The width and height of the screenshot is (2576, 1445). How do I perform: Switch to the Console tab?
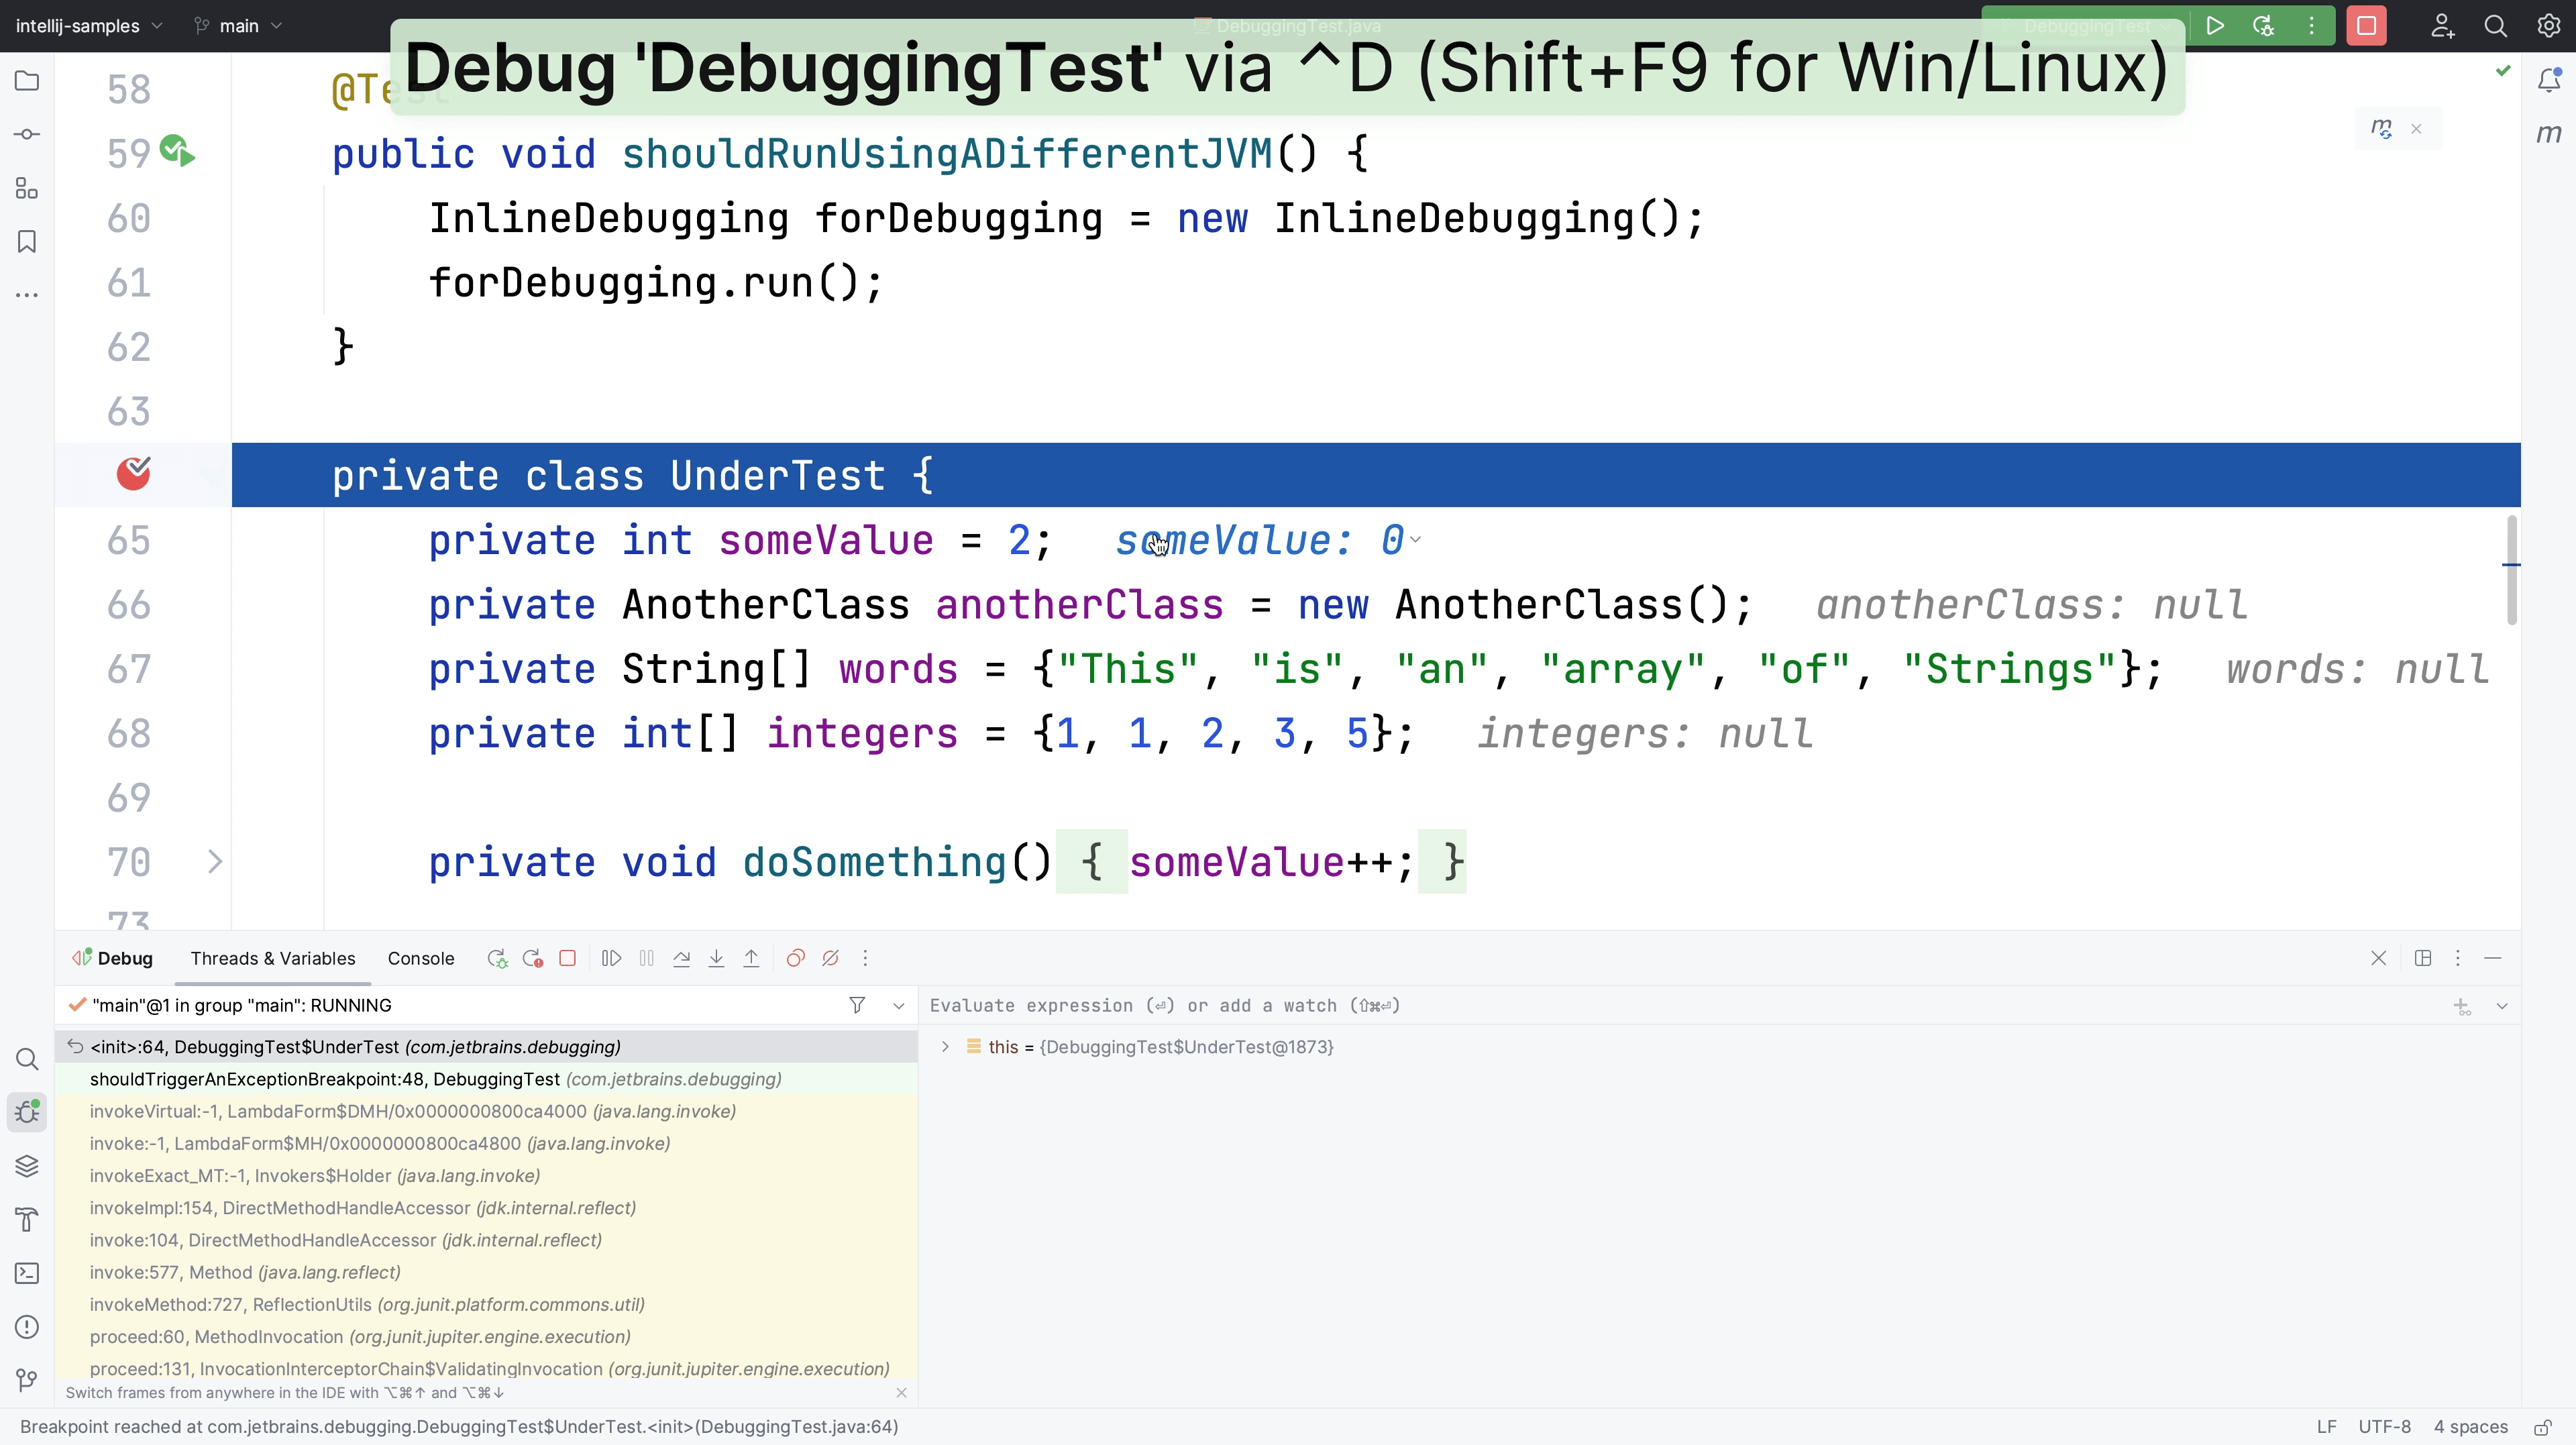tap(420, 958)
